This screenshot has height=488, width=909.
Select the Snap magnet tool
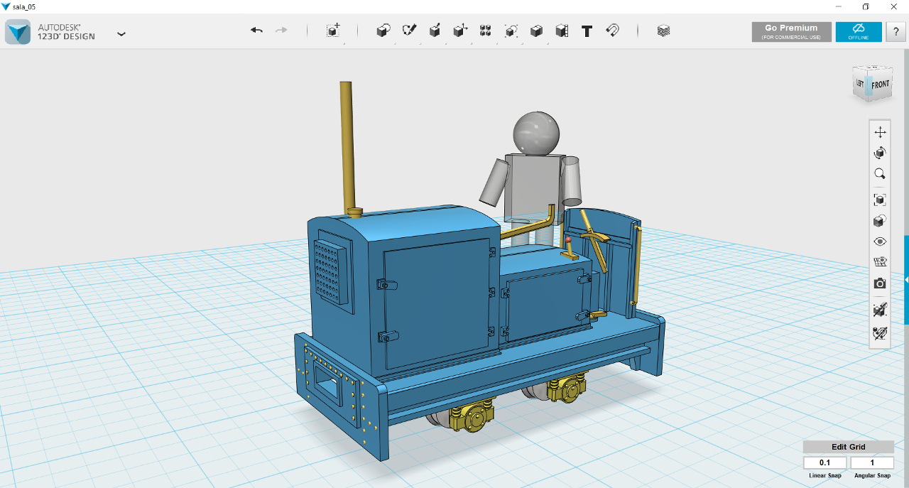coord(612,31)
